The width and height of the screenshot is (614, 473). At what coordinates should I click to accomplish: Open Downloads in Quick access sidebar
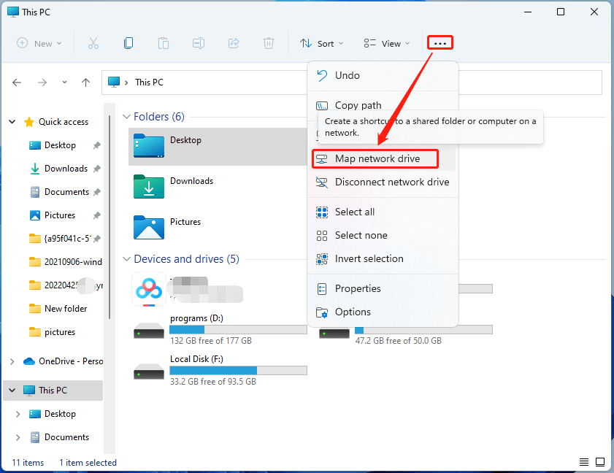(66, 169)
